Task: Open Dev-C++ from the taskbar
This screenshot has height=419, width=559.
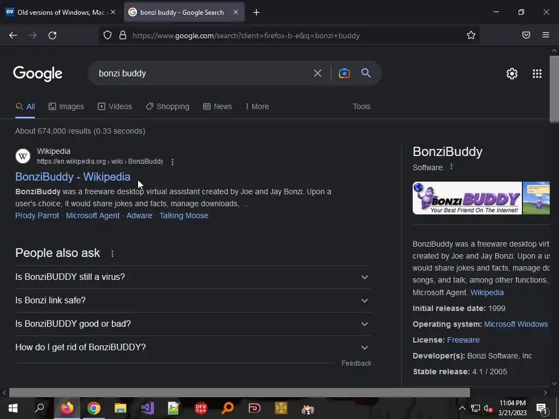Action: (201, 408)
